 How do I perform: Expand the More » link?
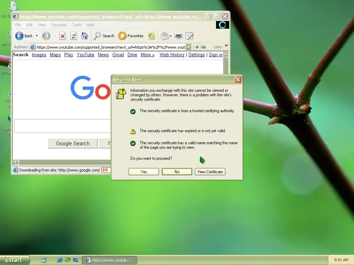coord(147,55)
